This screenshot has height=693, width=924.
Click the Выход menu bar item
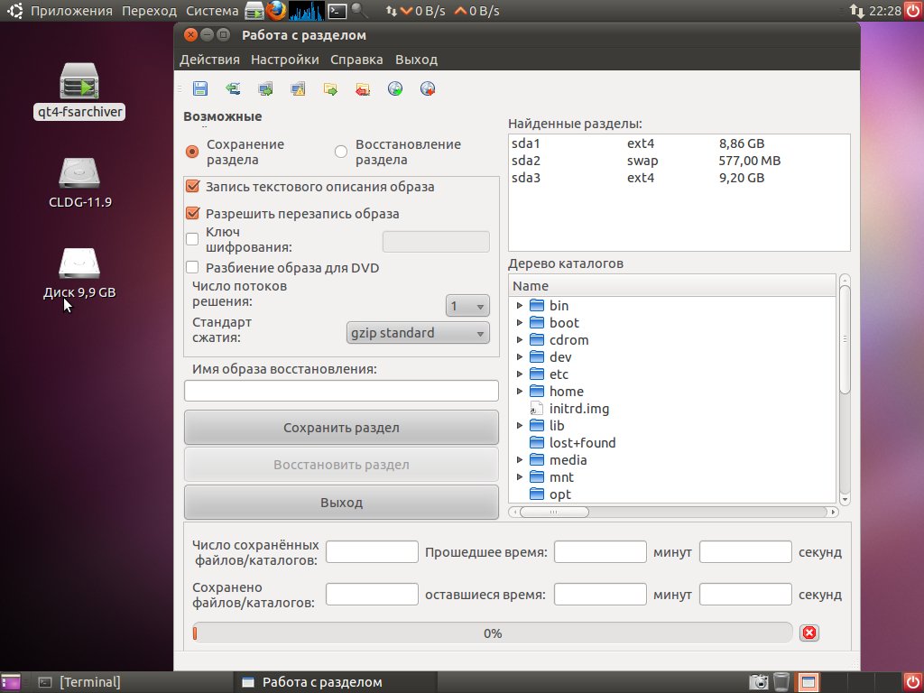(417, 60)
